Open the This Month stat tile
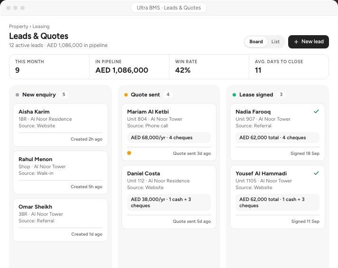 (49, 67)
